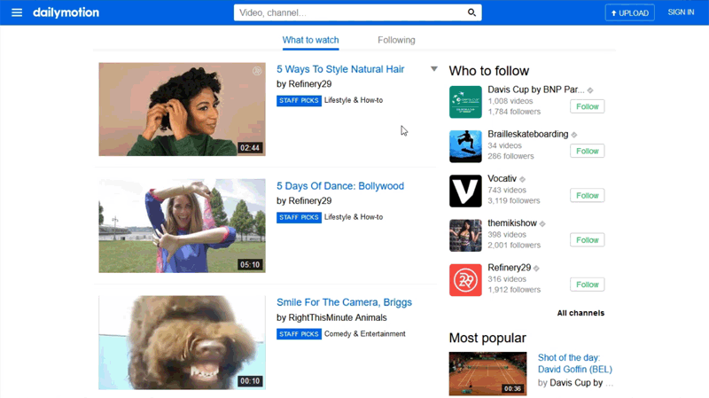
Task: Open Davis Cup channel avatar
Action: point(465,102)
